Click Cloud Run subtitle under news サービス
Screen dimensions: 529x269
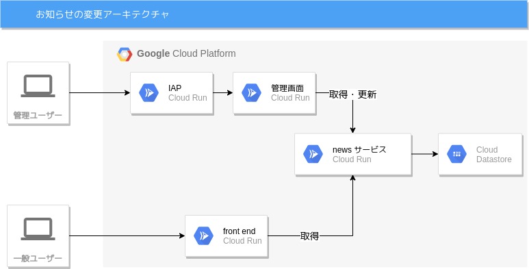(352, 159)
